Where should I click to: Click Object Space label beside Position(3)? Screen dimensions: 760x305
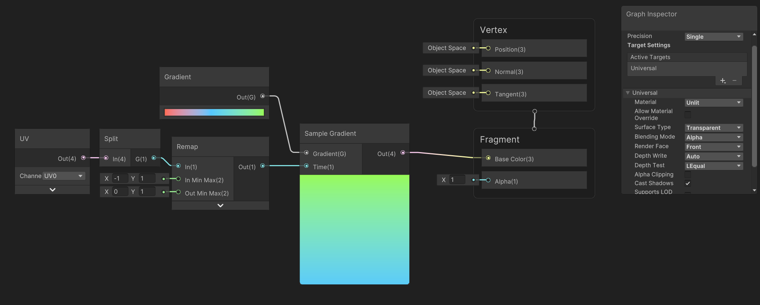point(447,48)
